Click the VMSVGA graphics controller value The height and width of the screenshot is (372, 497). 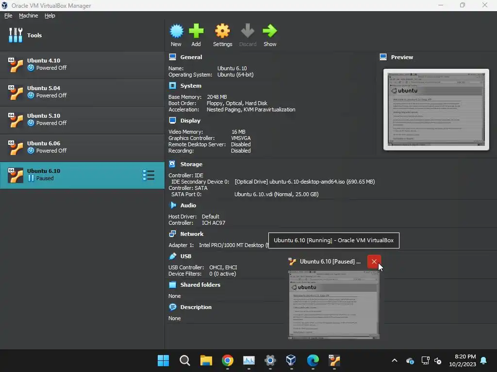pyautogui.click(x=241, y=138)
